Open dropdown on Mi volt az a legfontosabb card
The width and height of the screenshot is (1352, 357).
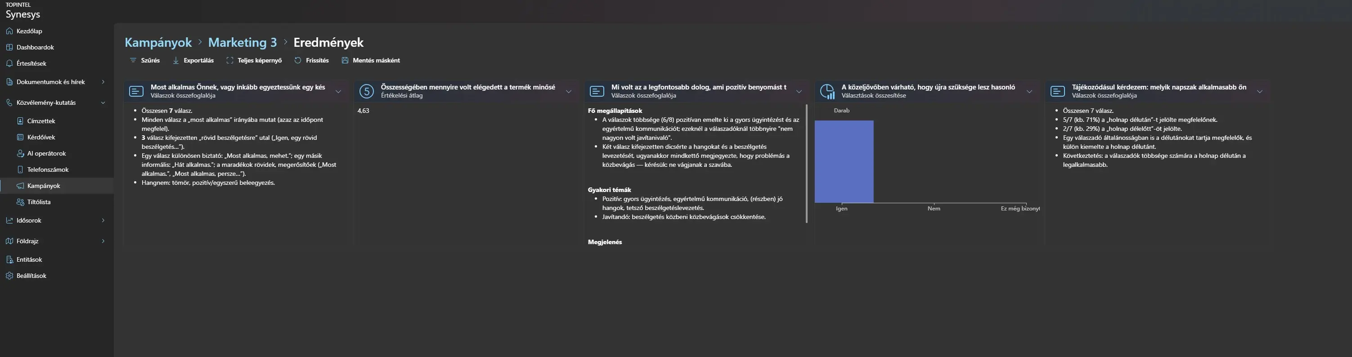[x=799, y=91]
